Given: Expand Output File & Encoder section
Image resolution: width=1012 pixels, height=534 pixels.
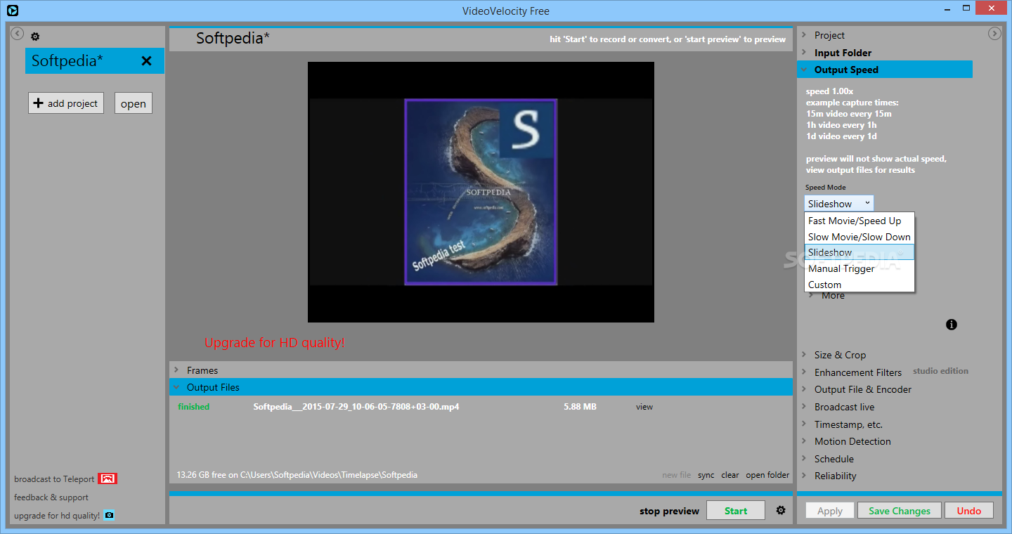Looking at the screenshot, I should (863, 389).
